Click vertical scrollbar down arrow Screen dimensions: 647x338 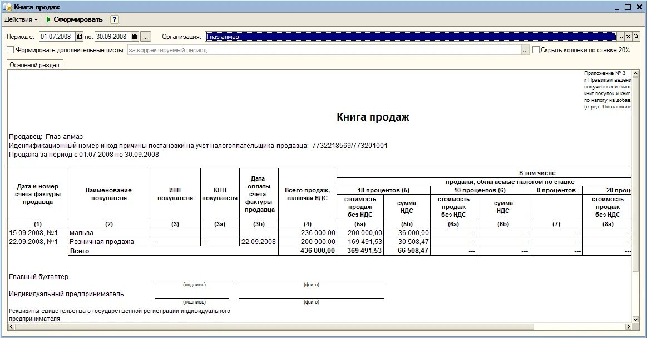point(635,320)
